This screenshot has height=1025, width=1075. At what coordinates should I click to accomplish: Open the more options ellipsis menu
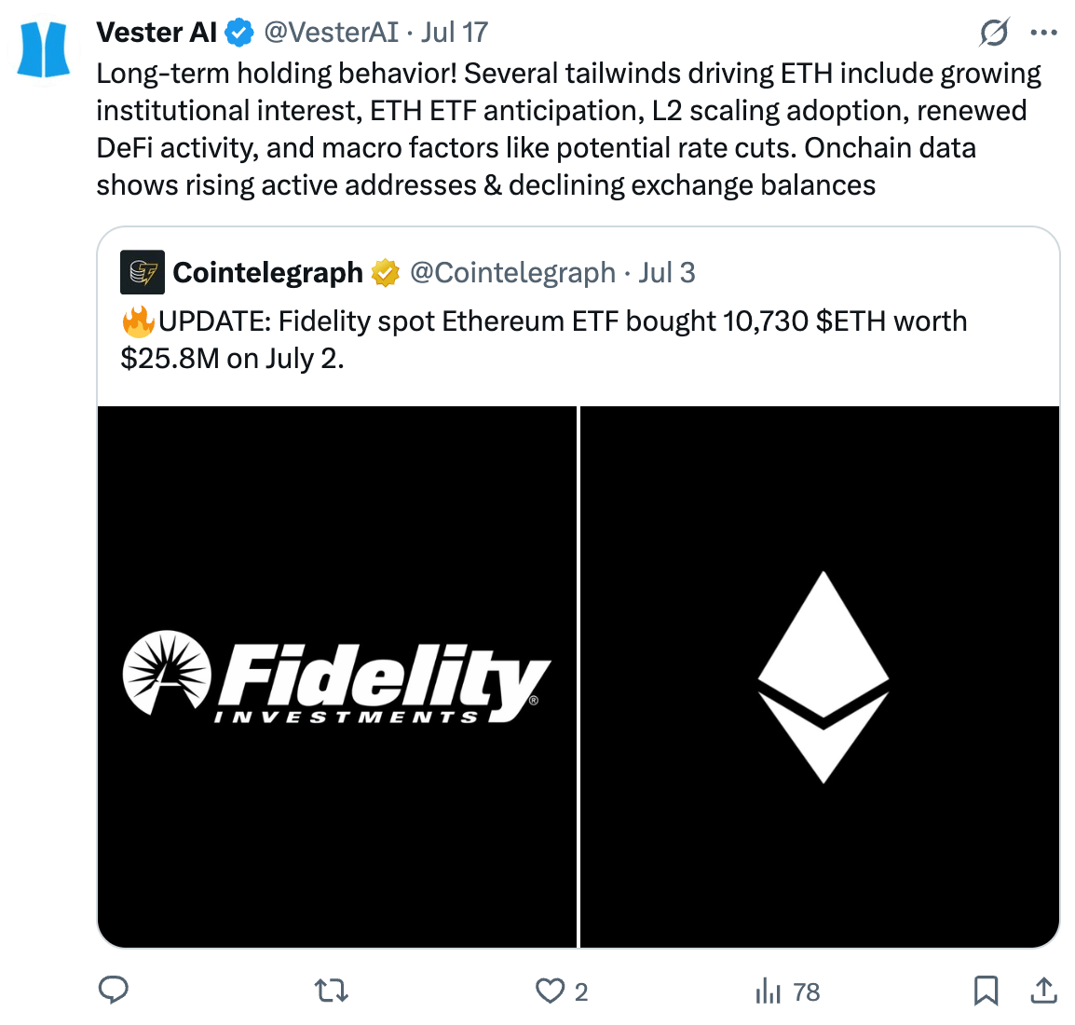click(x=1043, y=34)
